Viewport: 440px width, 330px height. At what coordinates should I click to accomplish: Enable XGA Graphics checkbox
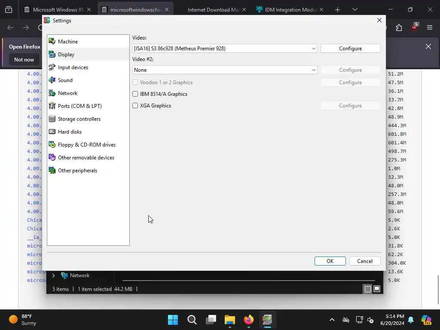pos(135,106)
